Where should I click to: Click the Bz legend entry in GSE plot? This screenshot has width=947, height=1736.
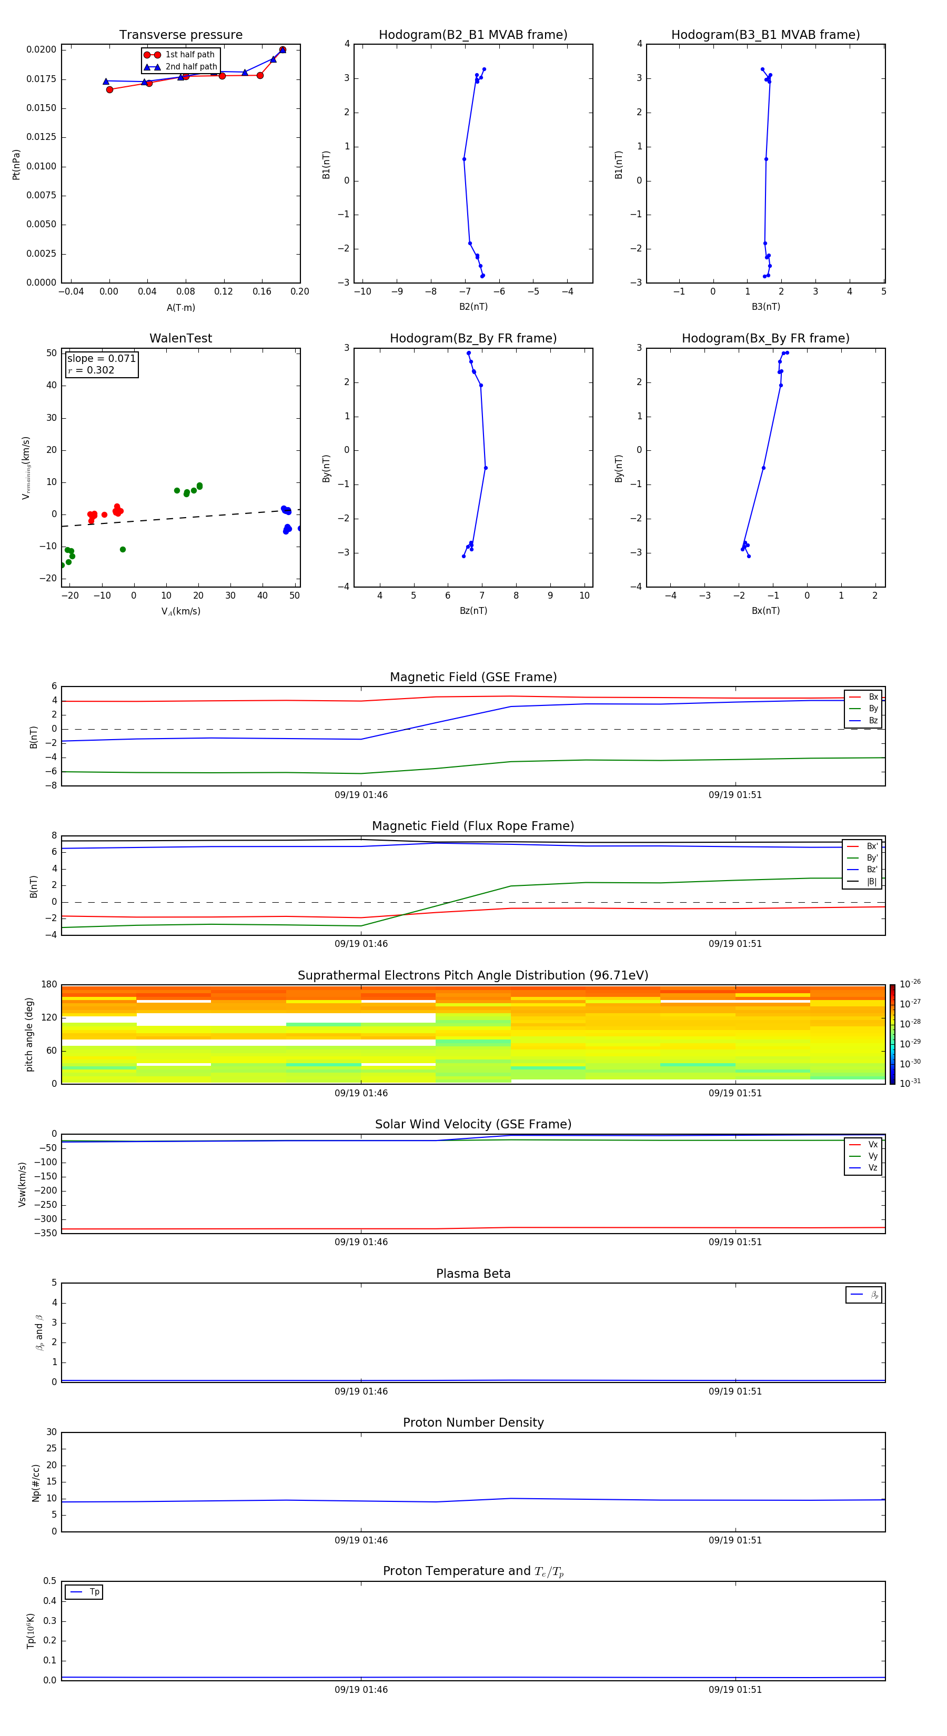click(863, 720)
